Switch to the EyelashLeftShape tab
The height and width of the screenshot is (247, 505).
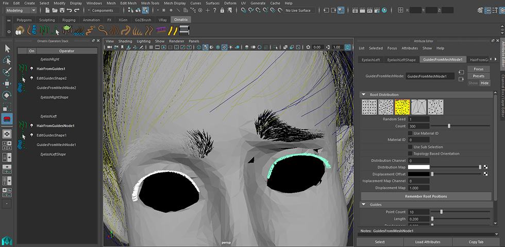[x=401, y=60]
